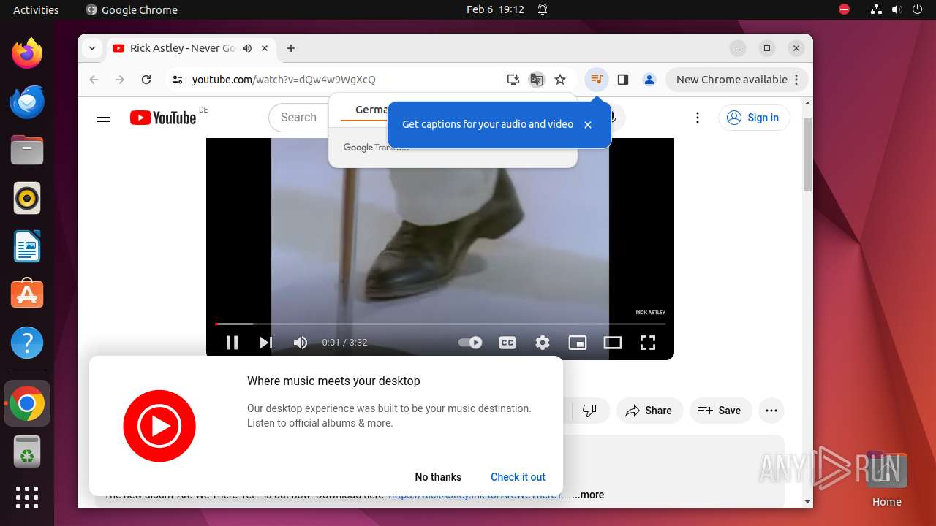The width and height of the screenshot is (936, 526).
Task: Open more actions ellipsis below video
Action: point(771,411)
